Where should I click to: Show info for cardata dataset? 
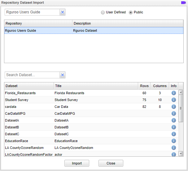(x=173, y=107)
